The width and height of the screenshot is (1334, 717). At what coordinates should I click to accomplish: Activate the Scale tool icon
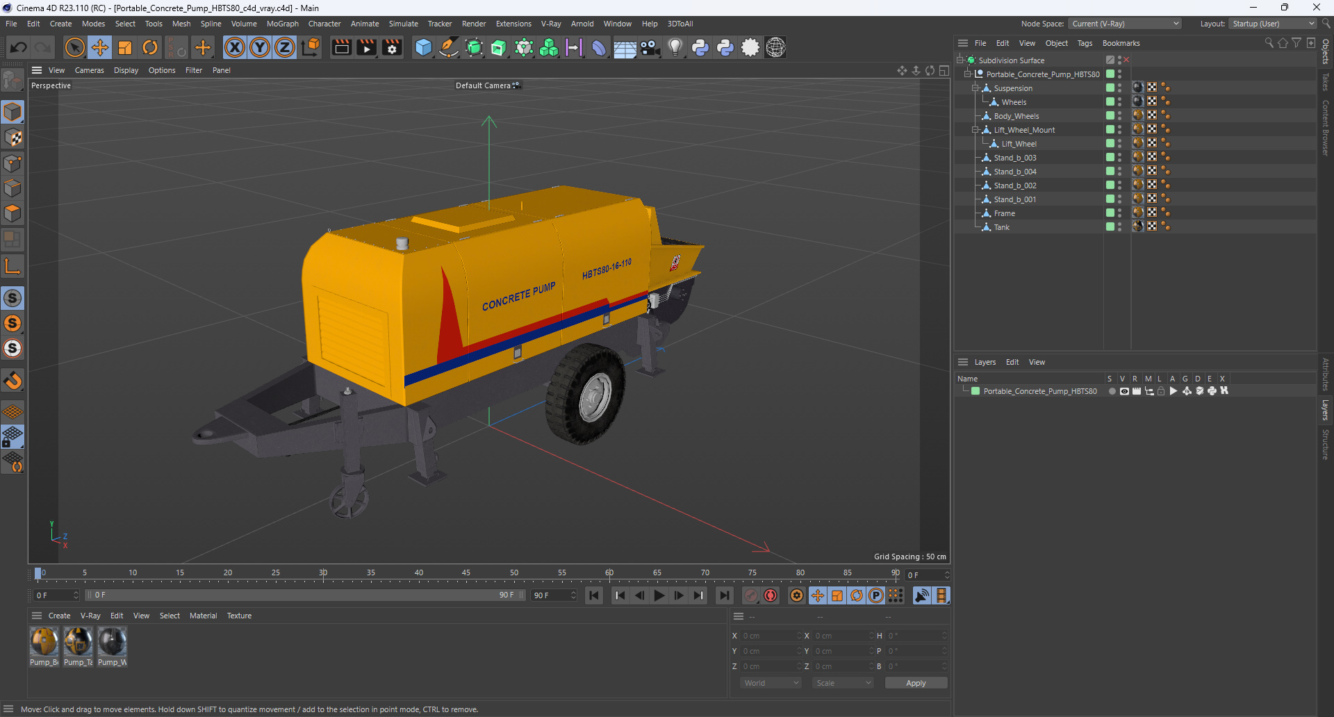pos(125,47)
